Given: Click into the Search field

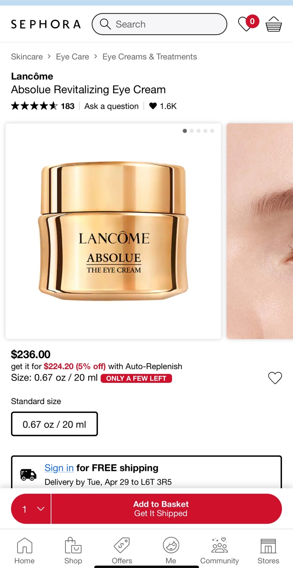Looking at the screenshot, I should tap(159, 24).
